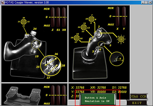This screenshot has width=153, height=106.
Task: Click the S1: 32768 readout
Action: coord(119,88)
